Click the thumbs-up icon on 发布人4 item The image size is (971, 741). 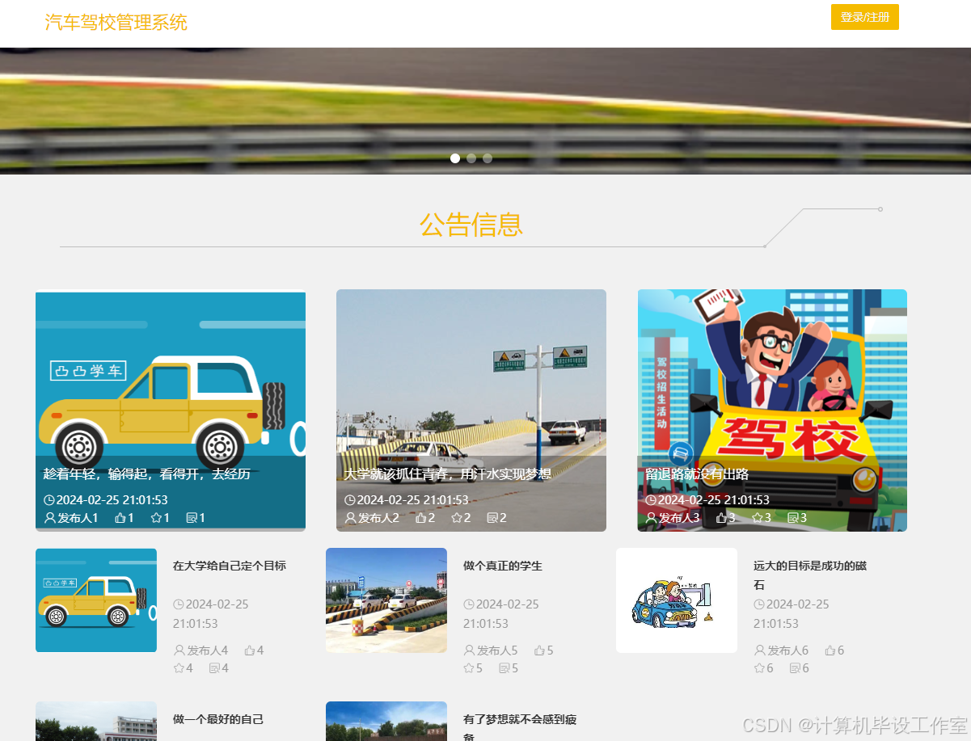pos(250,650)
